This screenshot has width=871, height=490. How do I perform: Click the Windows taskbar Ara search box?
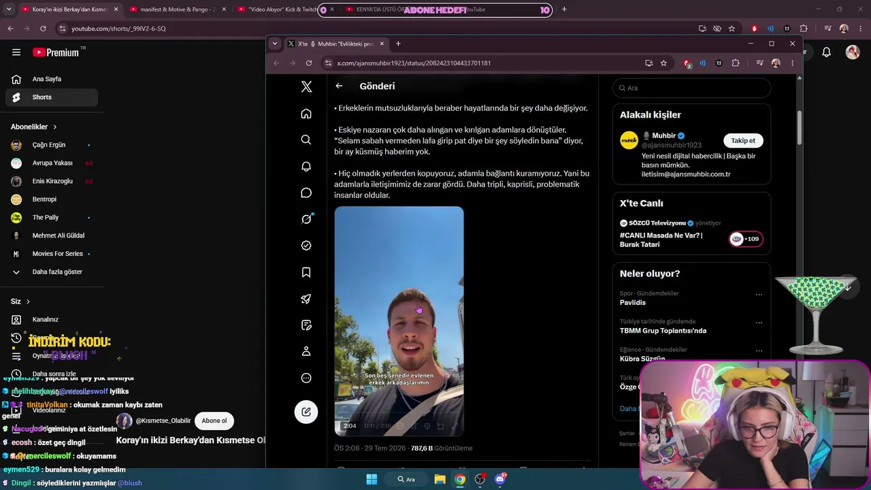click(x=406, y=479)
